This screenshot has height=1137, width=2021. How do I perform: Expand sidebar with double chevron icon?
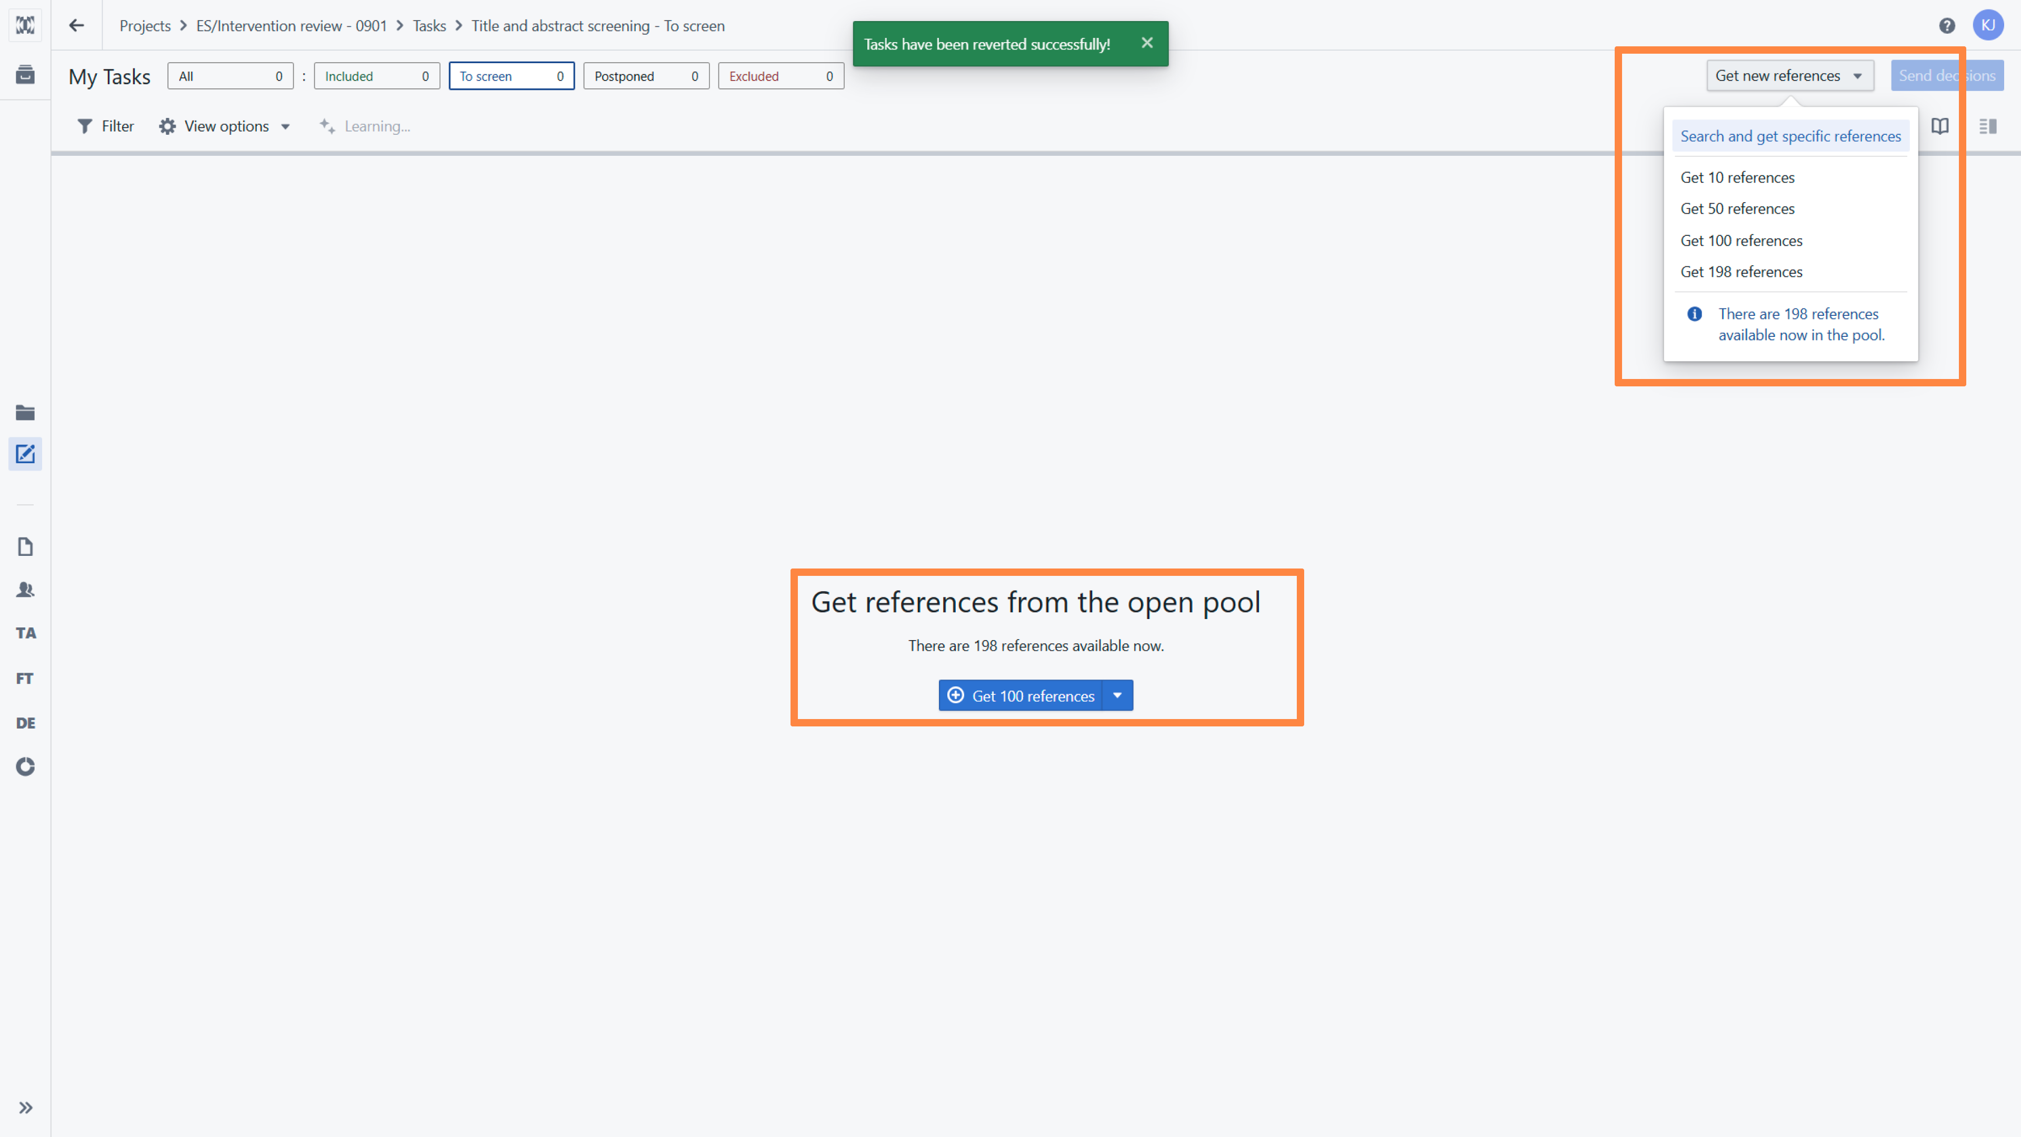tap(25, 1107)
